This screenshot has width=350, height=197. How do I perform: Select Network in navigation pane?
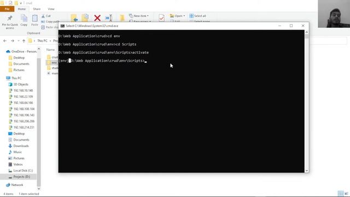[15, 185]
